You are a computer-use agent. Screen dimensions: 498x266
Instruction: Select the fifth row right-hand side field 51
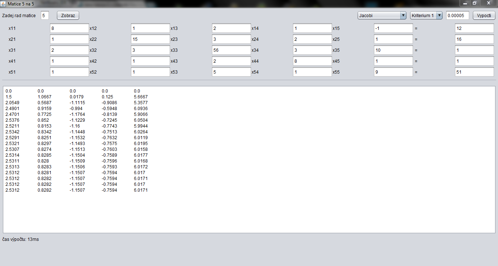tap(474, 72)
